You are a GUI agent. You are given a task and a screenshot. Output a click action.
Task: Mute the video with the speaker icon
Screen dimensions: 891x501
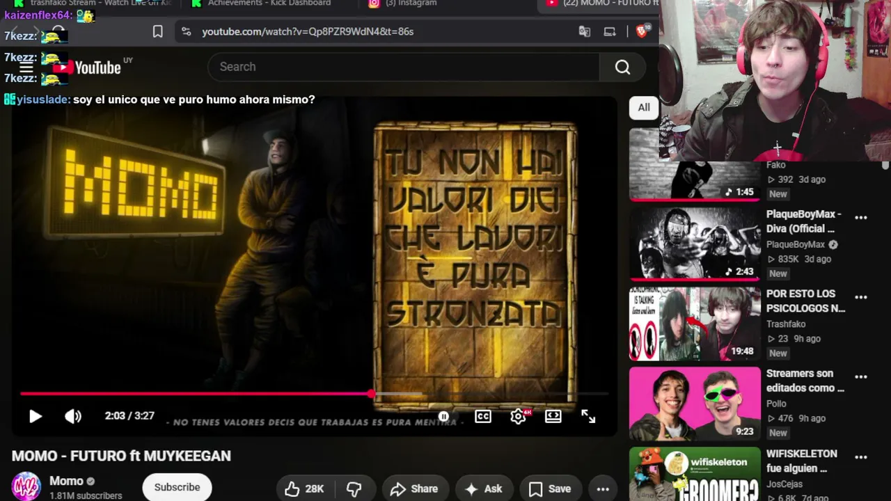pyautogui.click(x=73, y=416)
